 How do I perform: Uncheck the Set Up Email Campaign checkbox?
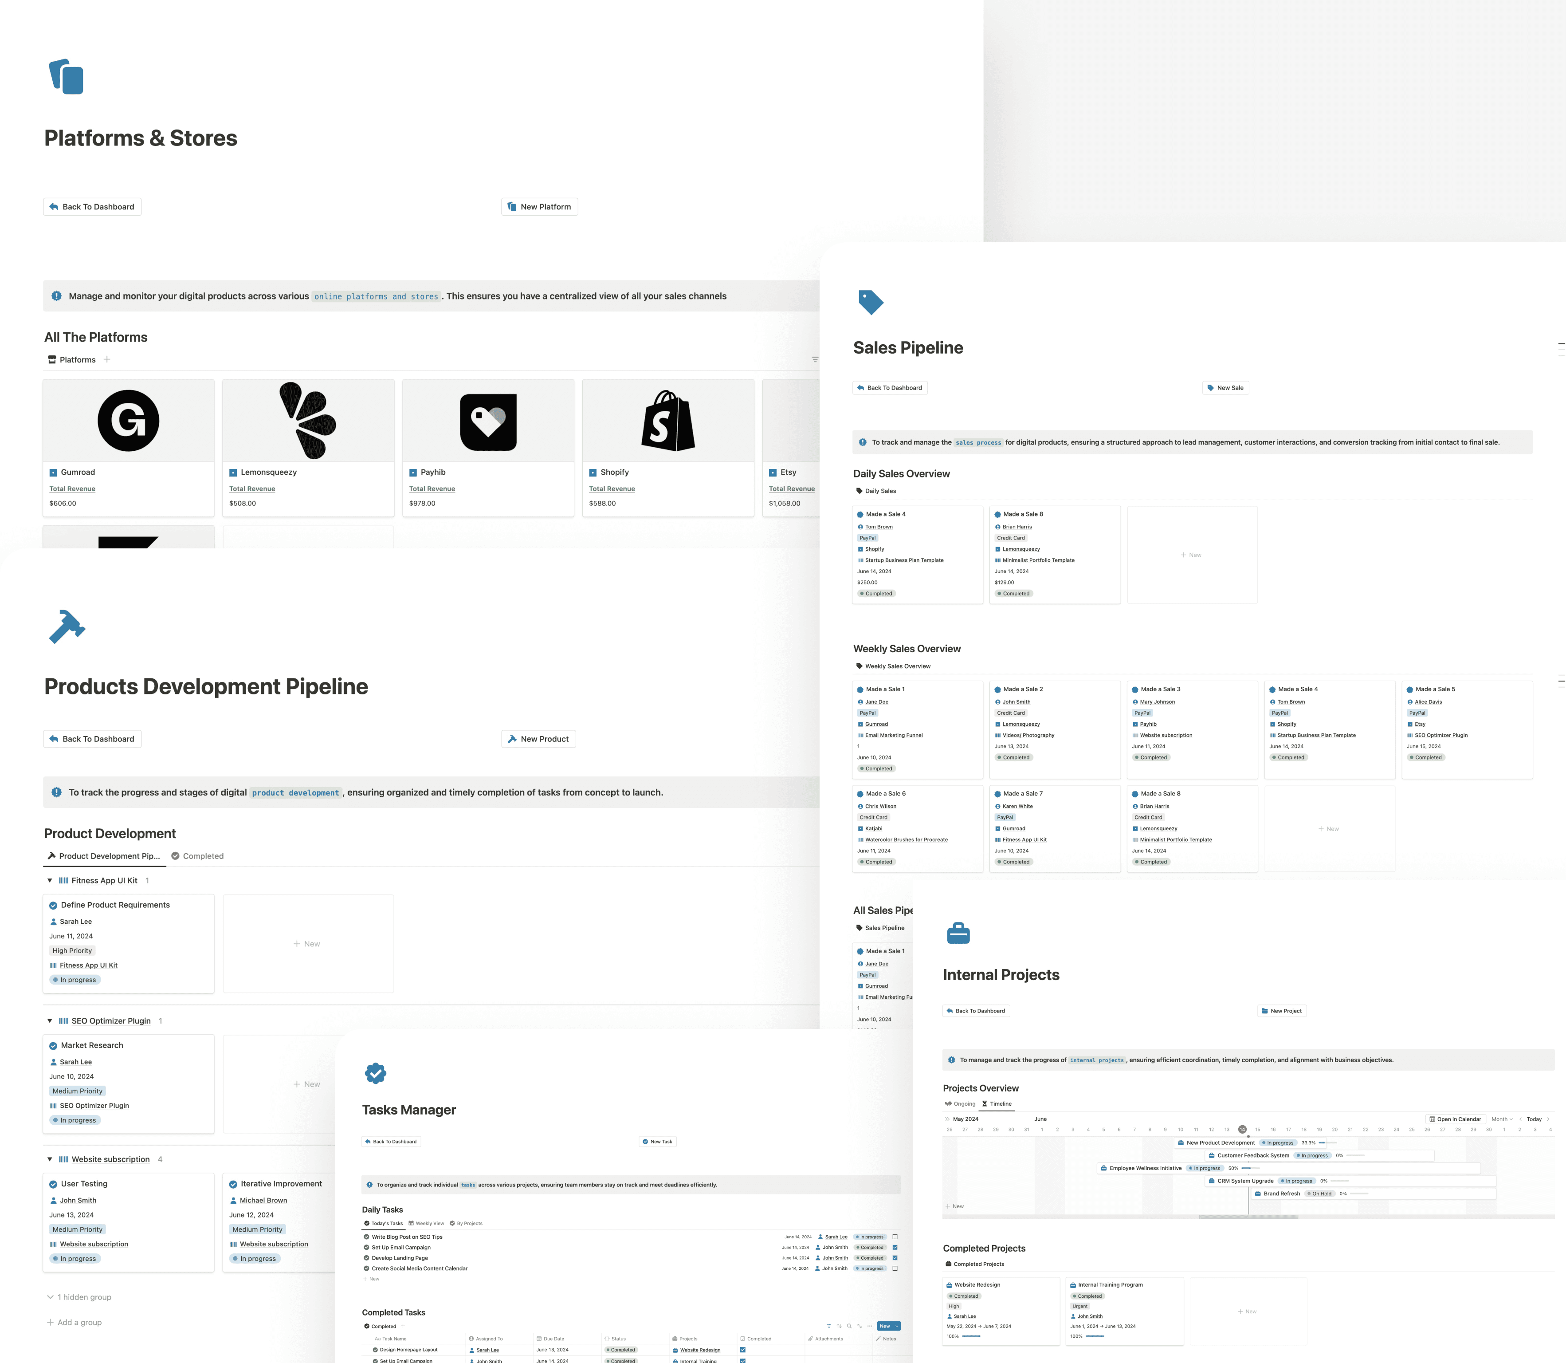tap(895, 1247)
